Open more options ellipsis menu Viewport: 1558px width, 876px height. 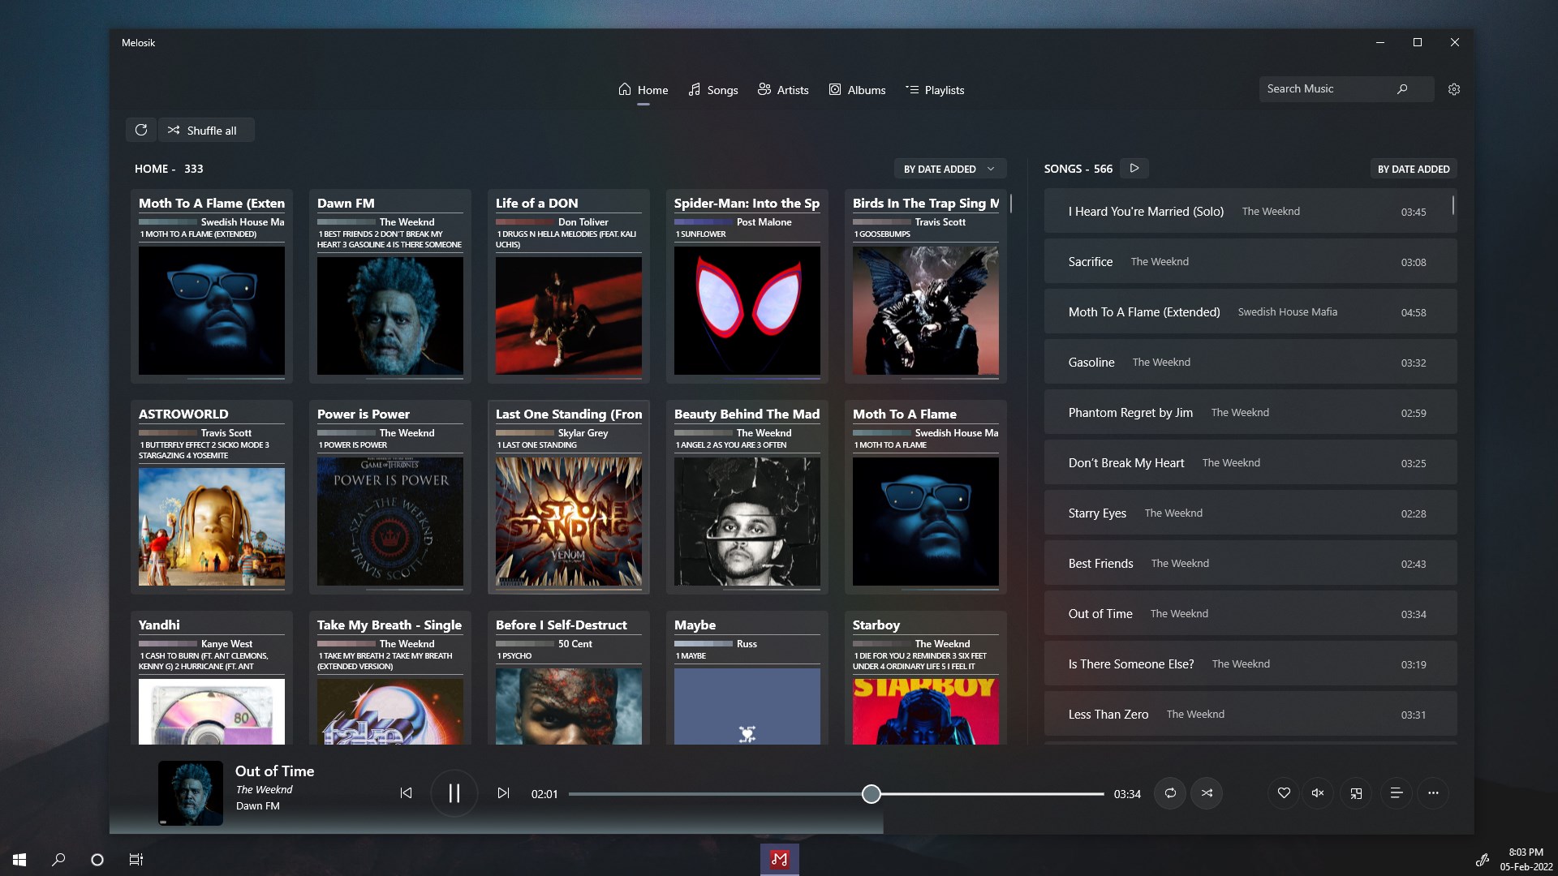pyautogui.click(x=1433, y=793)
